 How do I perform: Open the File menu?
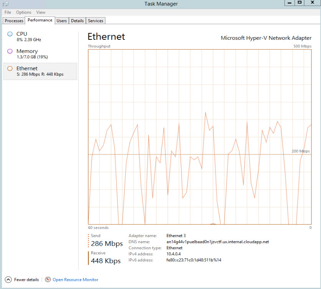point(7,12)
